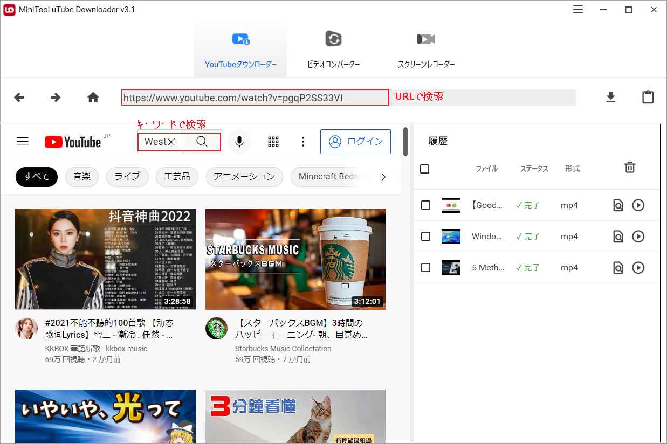Click the ログイン sign-in button
Screen dimensions: 667x444
pos(355,142)
